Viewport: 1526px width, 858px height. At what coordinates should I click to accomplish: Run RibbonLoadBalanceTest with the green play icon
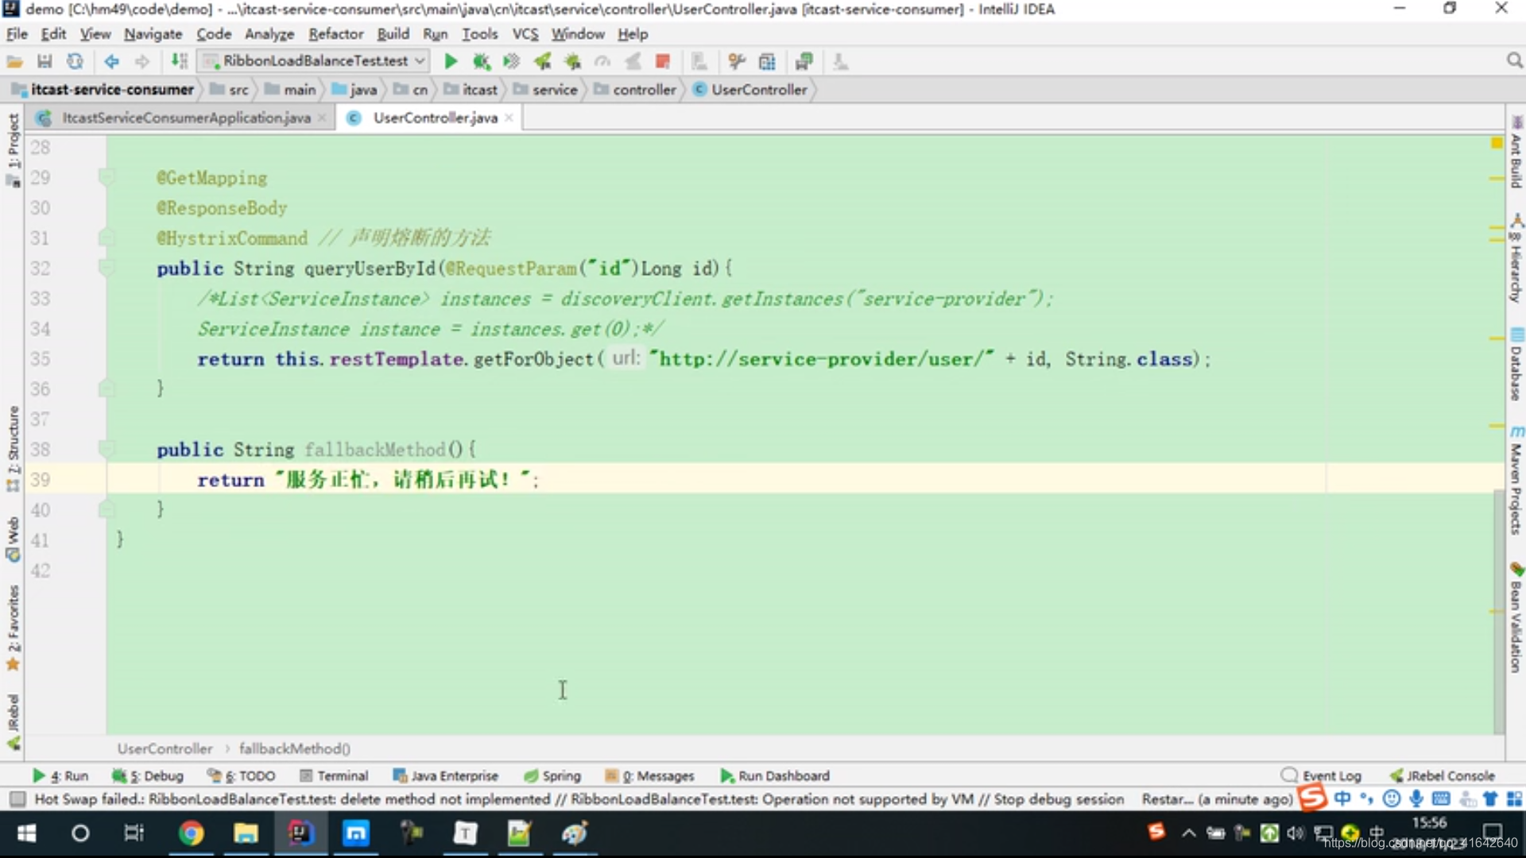click(451, 61)
